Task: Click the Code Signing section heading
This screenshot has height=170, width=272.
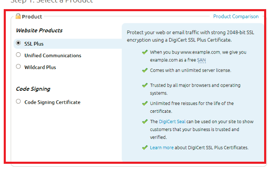Action: click(33, 89)
